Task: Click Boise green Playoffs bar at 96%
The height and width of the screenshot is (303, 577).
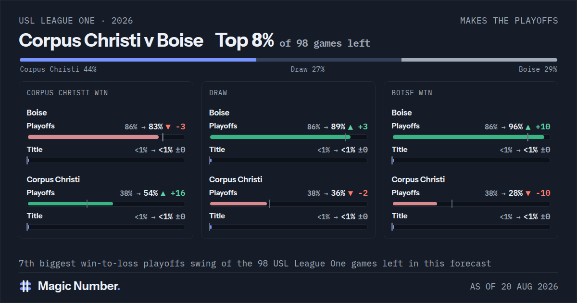Action: 468,137
